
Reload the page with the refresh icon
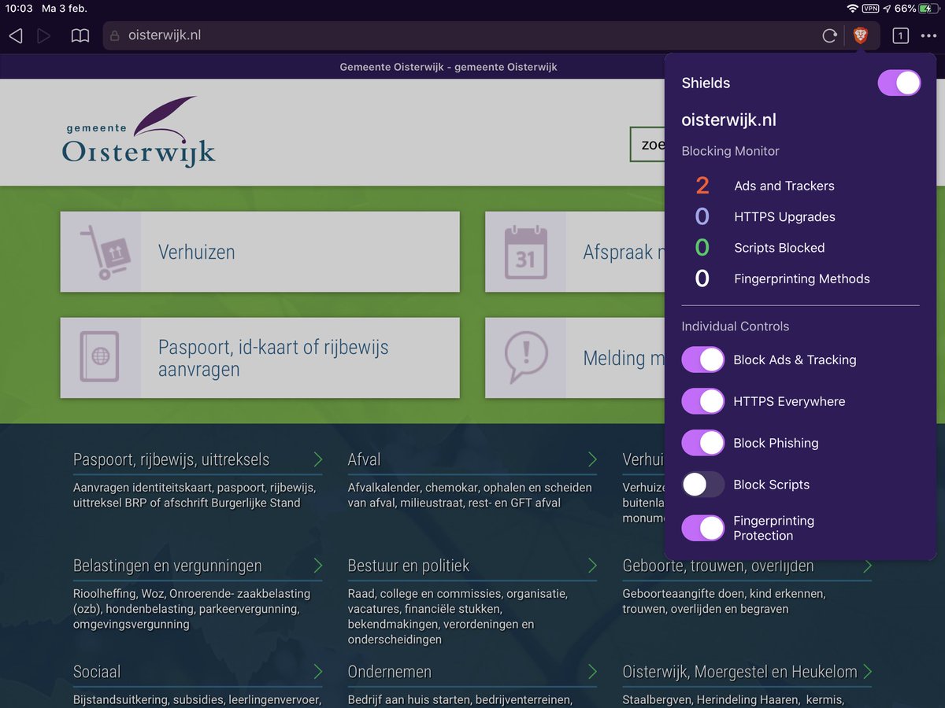[x=829, y=35]
